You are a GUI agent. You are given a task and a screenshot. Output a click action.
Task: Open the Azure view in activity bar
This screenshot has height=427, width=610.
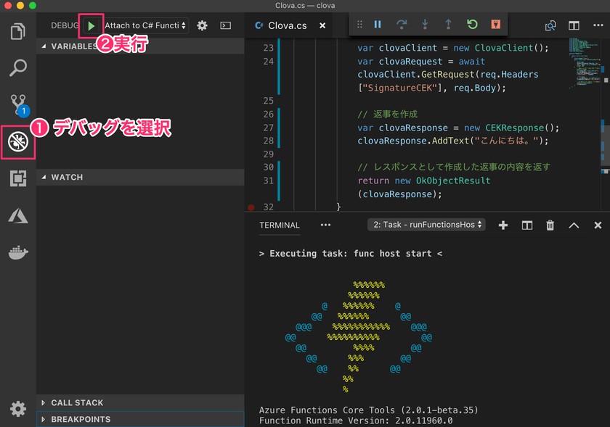pos(17,215)
